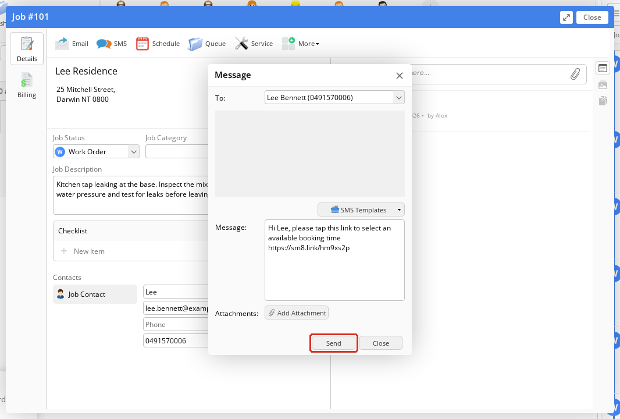Open the SMS action in job toolbar
620x419 pixels.
tap(112, 44)
